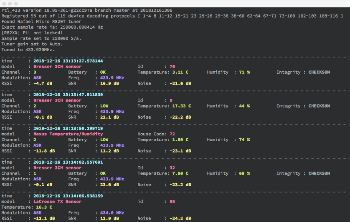Click timestamp 2018-12-16 13:13:47.911839
The width and height of the screenshot is (350, 222).
[x=68, y=95]
